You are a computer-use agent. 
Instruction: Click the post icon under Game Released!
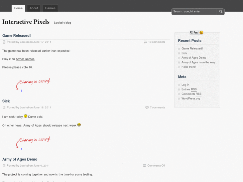(x=4, y=42)
